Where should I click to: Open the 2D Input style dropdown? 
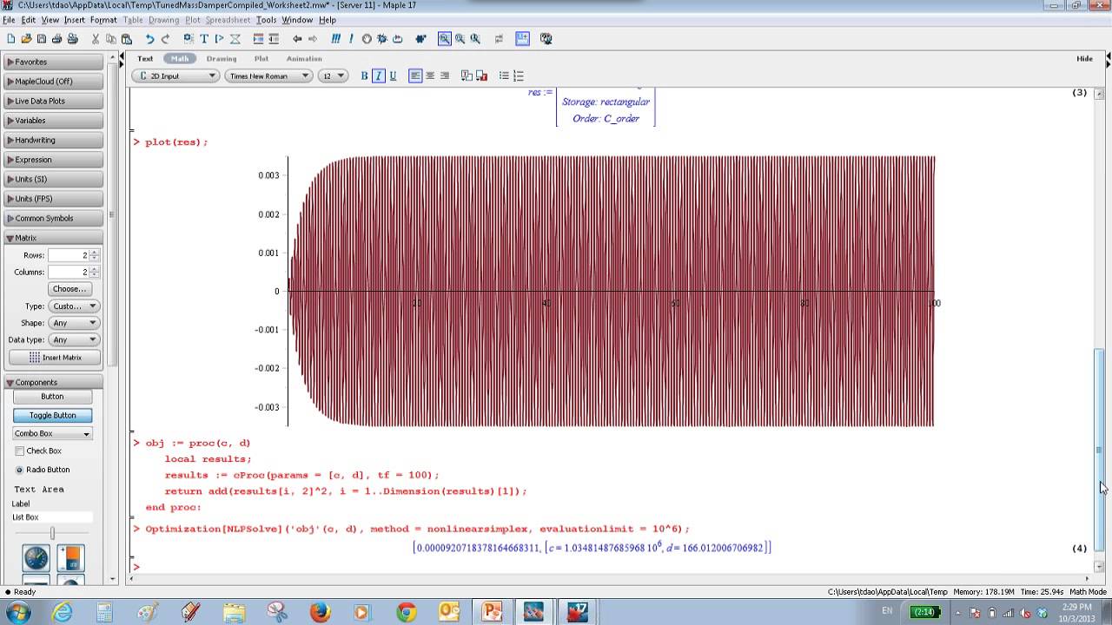tap(177, 76)
